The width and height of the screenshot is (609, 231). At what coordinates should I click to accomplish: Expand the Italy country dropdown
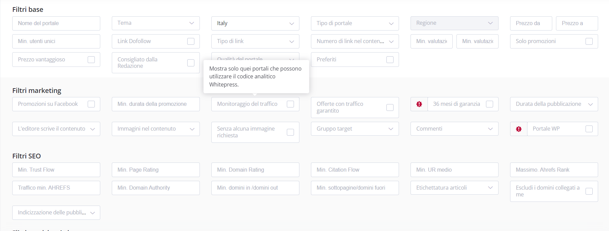pos(255,23)
